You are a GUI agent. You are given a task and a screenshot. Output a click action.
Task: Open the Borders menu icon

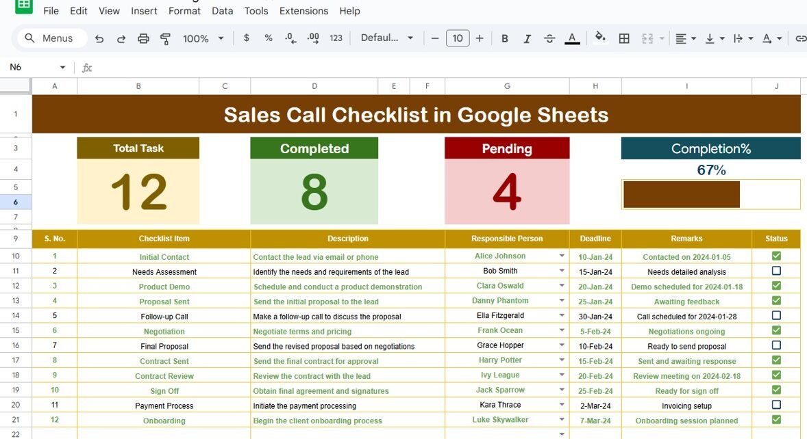tap(624, 38)
